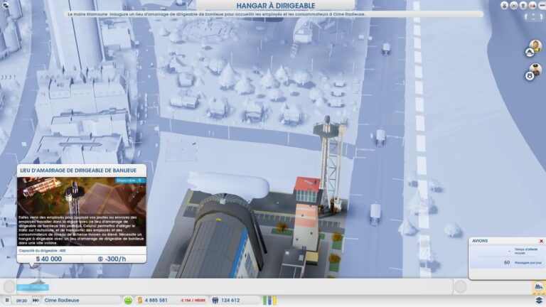The image size is (546, 307).
Task: Open the population people icon
Action: coord(215,300)
